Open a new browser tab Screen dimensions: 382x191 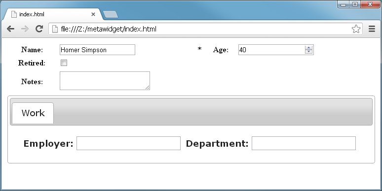pos(111,14)
